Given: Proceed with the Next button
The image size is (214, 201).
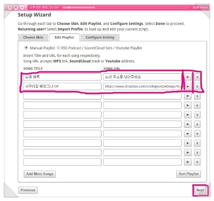Looking at the screenshot, I should tap(200, 190).
